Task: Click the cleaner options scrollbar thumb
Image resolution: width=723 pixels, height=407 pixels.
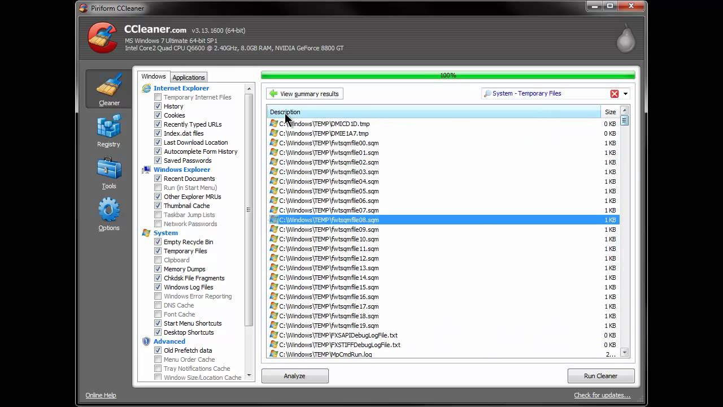Action: click(249, 210)
